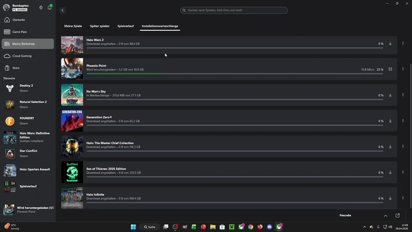Open File Explorer from the taskbar

tap(213, 227)
